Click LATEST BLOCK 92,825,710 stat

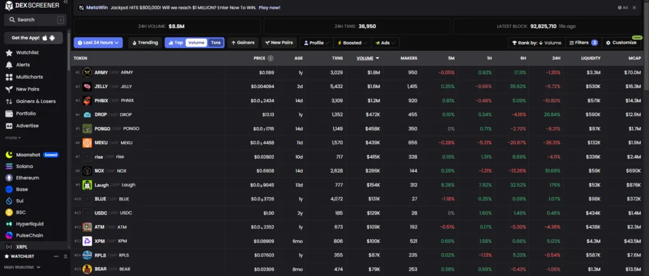tap(547, 26)
